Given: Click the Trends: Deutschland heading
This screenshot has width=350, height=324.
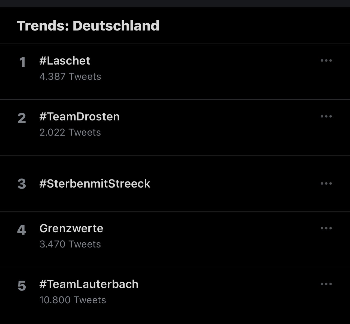Looking at the screenshot, I should pyautogui.click(x=88, y=26).
